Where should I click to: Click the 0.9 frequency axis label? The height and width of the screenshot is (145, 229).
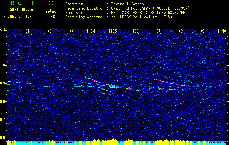pos(3,83)
